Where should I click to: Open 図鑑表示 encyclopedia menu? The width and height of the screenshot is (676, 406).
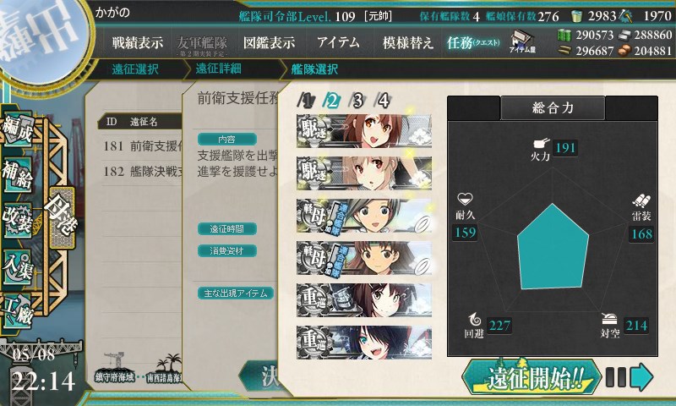coord(269,42)
